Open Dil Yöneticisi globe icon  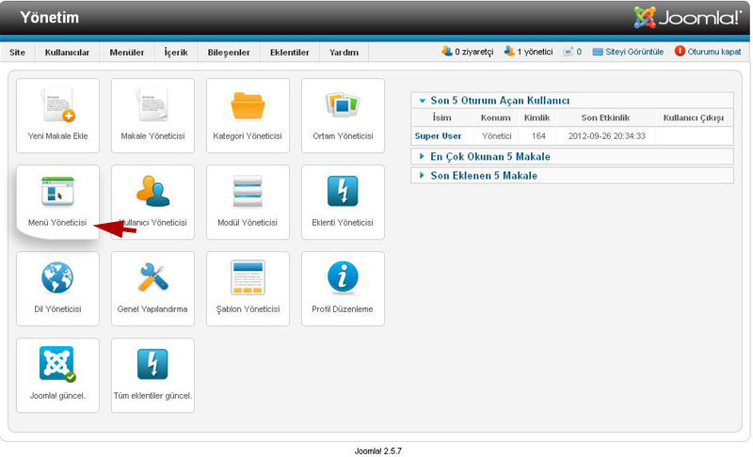point(57,278)
